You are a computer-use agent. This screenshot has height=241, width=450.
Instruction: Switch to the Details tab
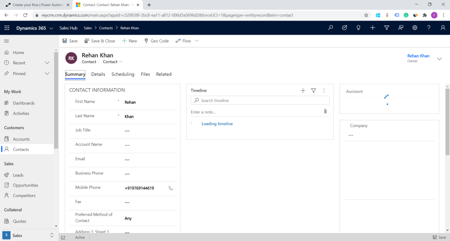pos(98,74)
